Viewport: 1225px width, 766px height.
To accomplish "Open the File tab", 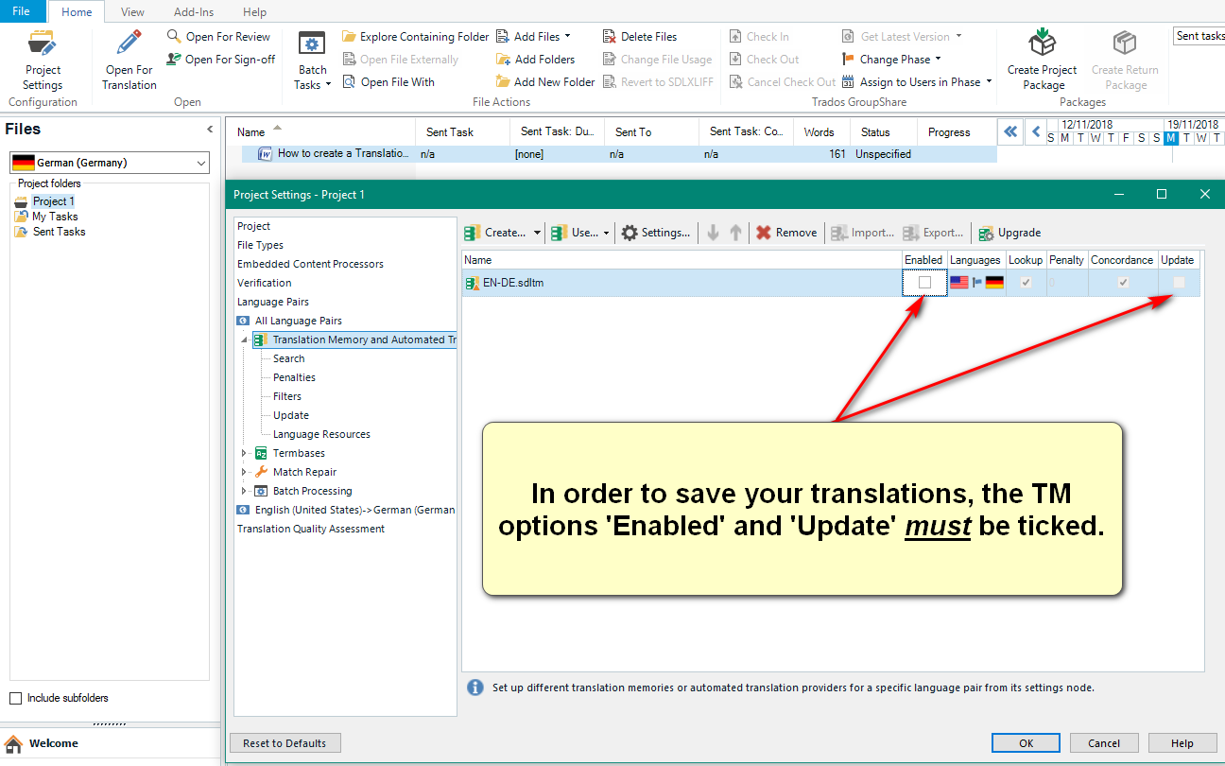I will point(22,11).
